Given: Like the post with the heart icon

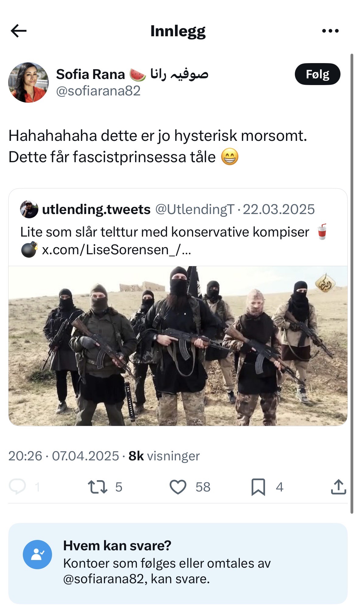Looking at the screenshot, I should coord(178,487).
